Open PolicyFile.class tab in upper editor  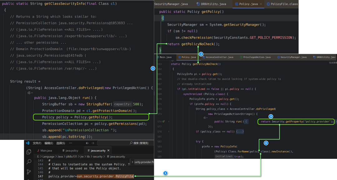click(x=282, y=4)
